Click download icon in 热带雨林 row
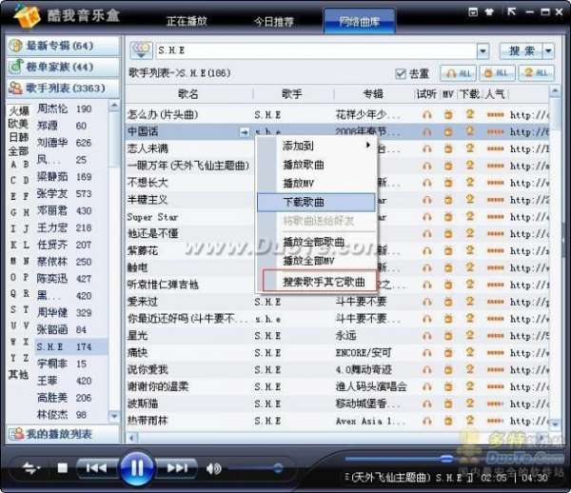The image size is (571, 493). pyautogui.click(x=470, y=420)
